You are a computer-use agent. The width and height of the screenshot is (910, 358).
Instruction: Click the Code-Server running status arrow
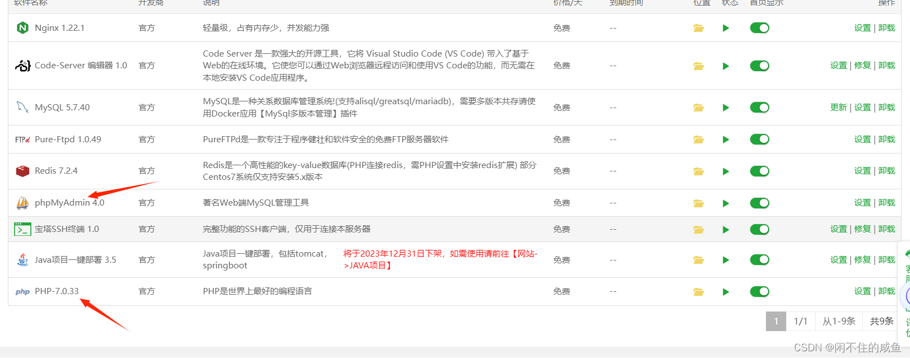pyautogui.click(x=726, y=66)
